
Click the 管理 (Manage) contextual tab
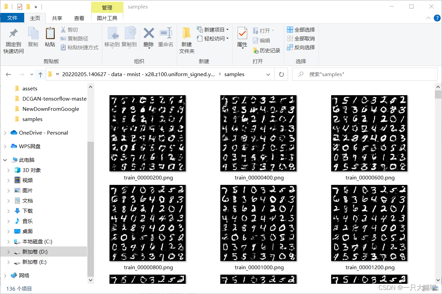coord(107,7)
